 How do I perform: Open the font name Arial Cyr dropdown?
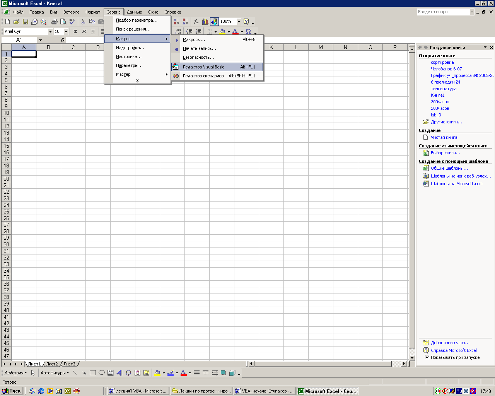click(50, 31)
